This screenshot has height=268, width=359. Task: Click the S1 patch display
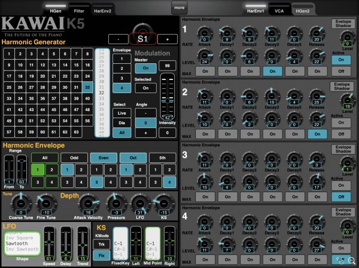pyautogui.click(x=143, y=39)
